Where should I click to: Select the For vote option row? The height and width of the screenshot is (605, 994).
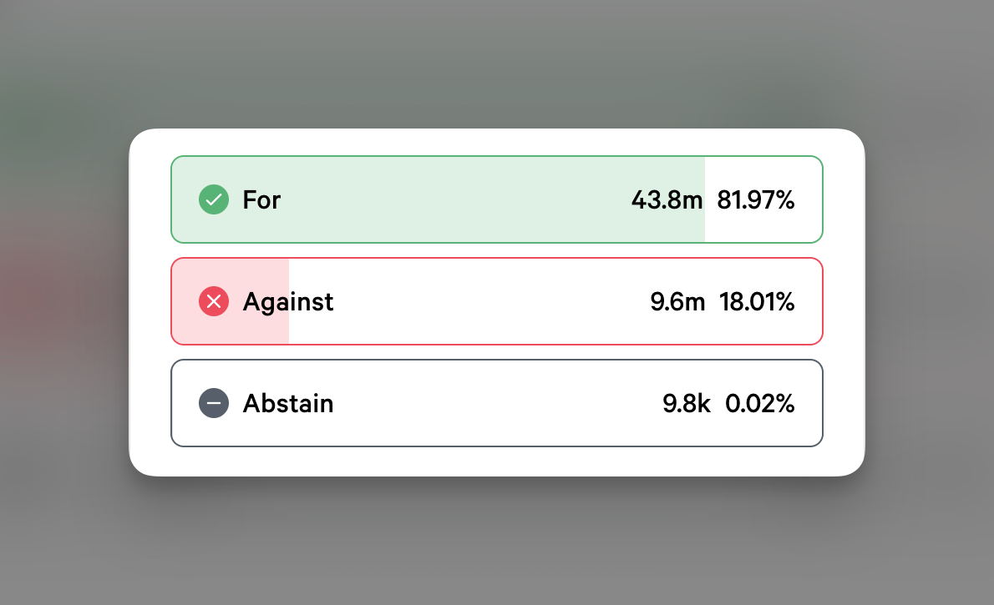click(x=497, y=199)
